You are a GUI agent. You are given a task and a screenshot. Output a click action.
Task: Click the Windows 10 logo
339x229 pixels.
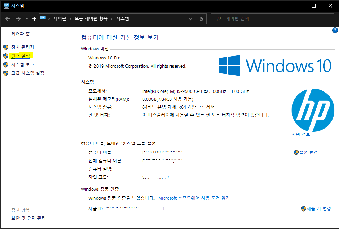[275, 66]
